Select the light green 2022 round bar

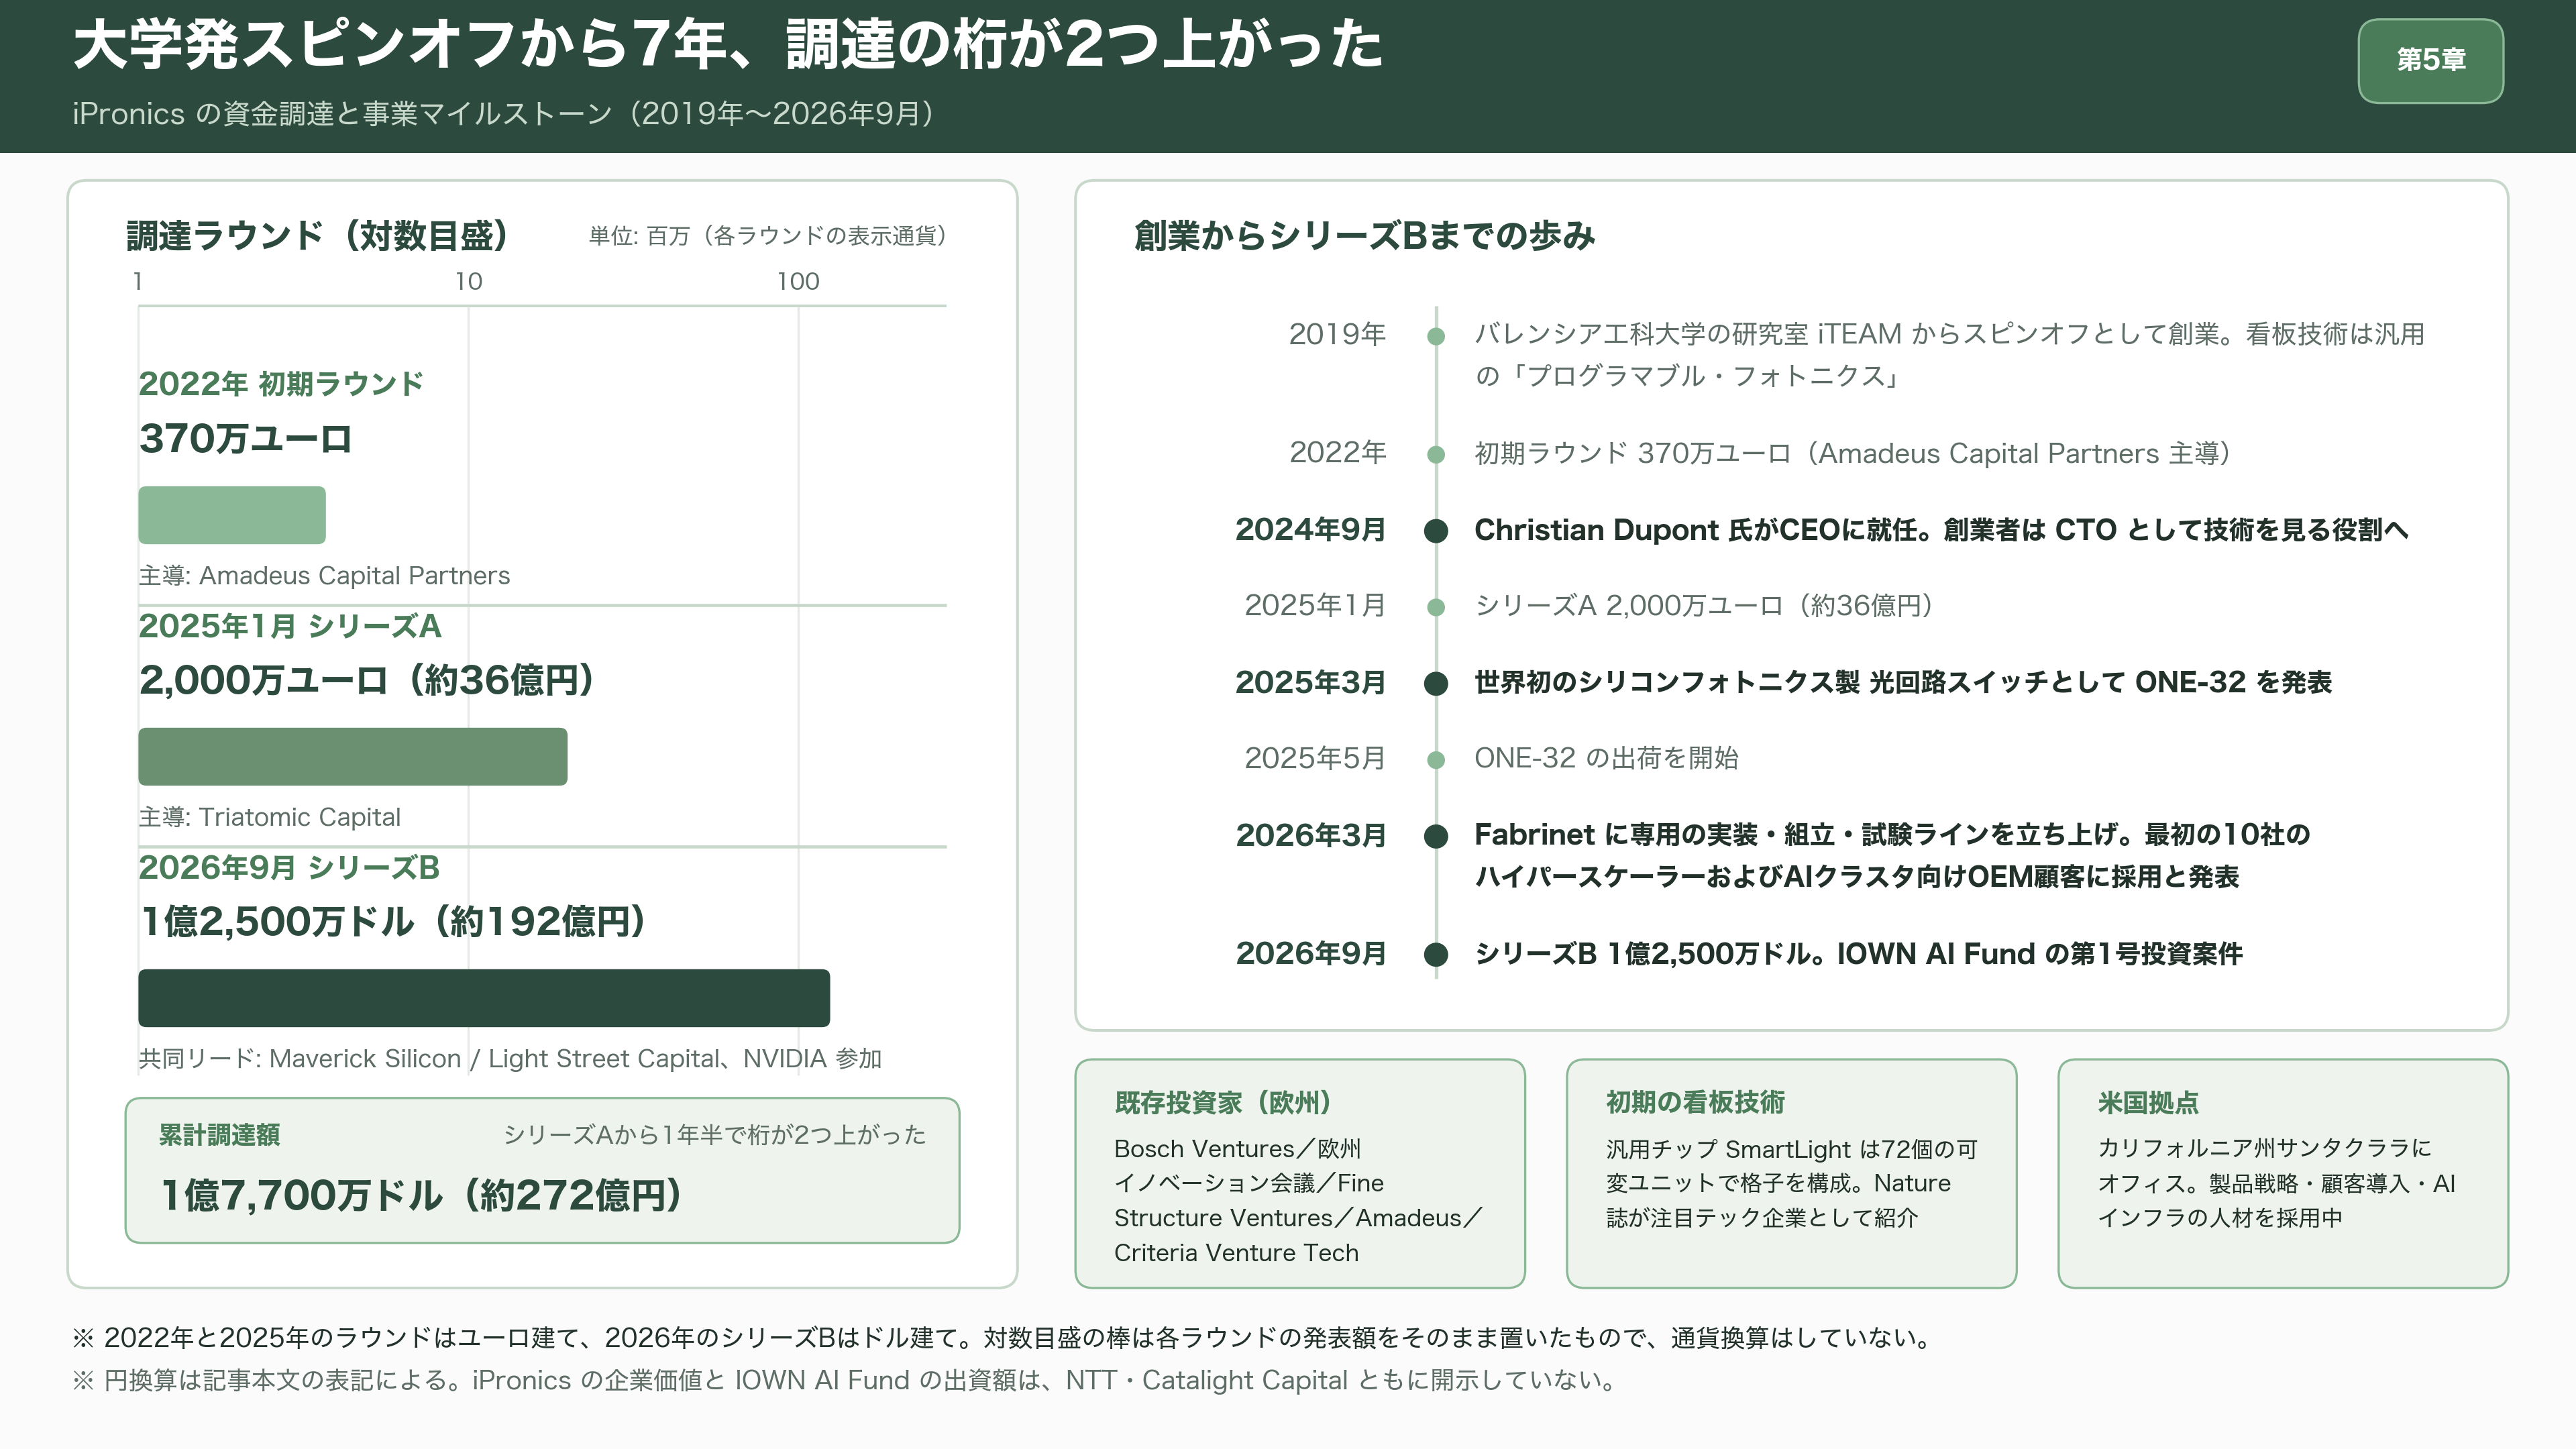point(232,515)
